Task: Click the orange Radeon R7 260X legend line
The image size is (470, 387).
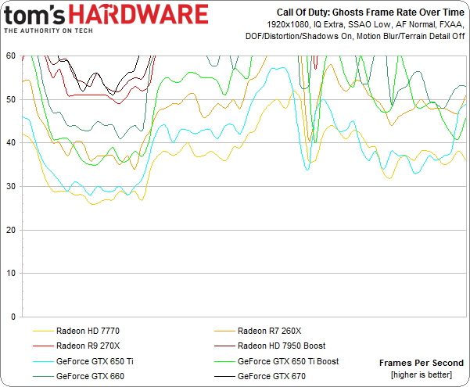Action: pos(224,331)
